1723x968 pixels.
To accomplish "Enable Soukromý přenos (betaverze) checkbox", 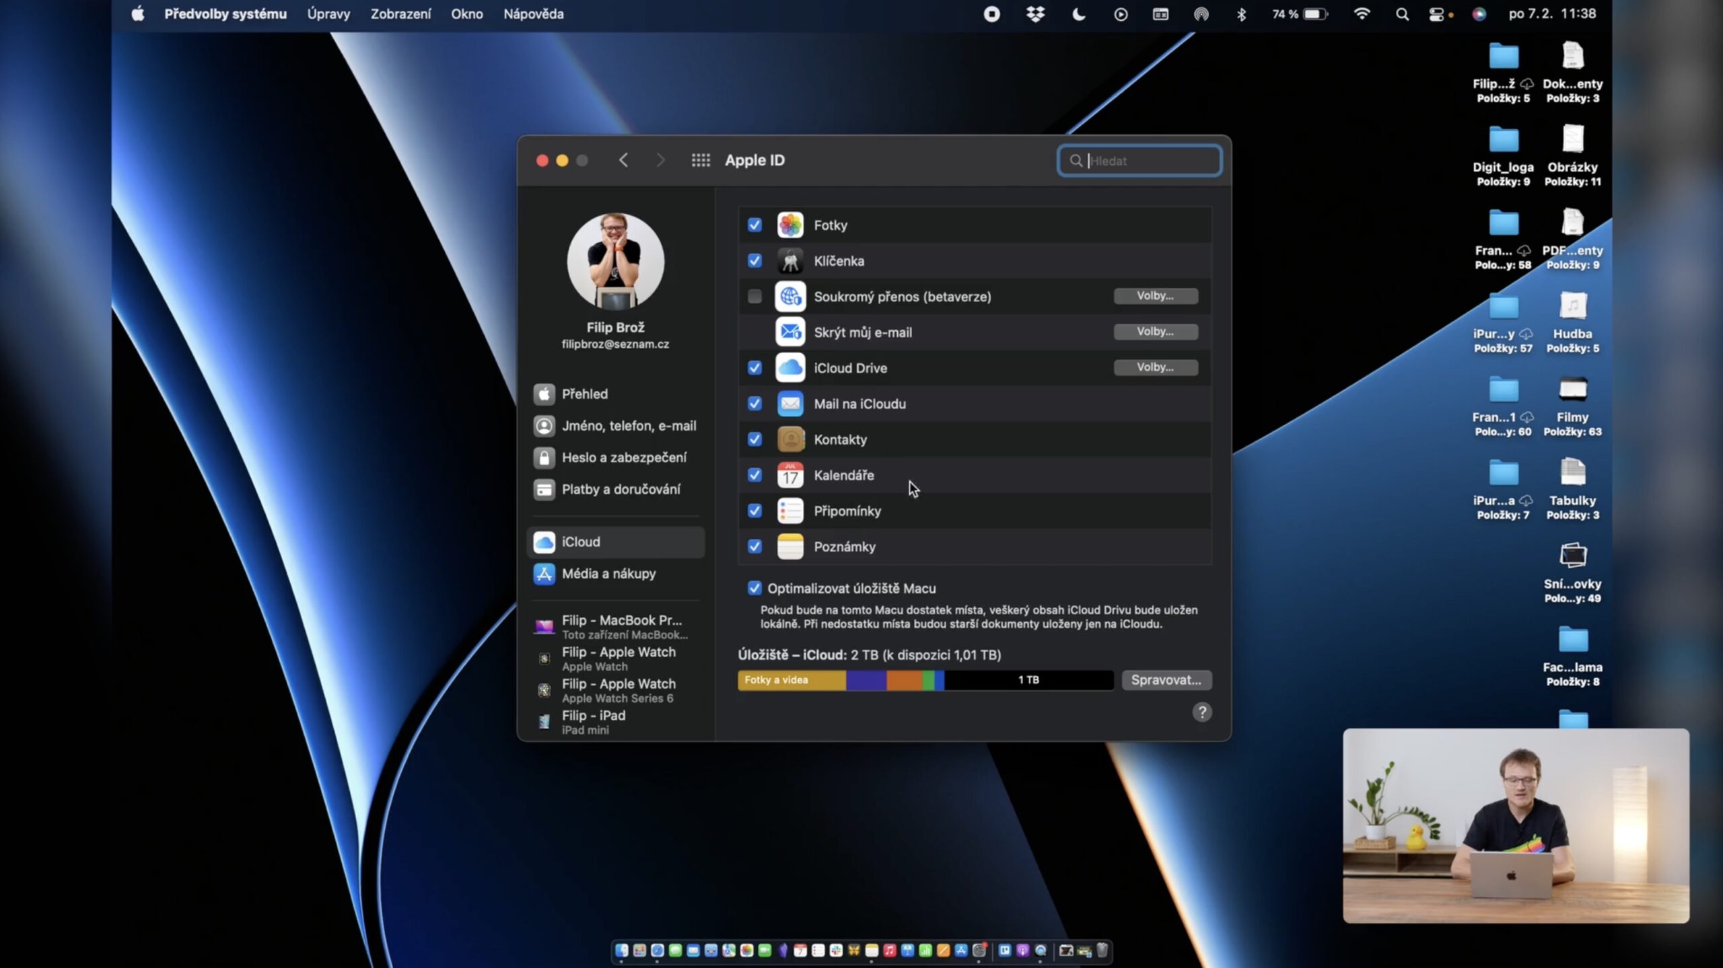I will [x=754, y=296].
